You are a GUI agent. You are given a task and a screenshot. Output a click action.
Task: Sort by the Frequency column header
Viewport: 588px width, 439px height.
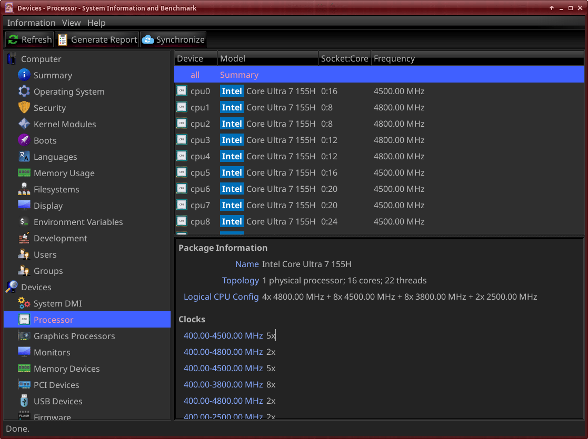(394, 58)
